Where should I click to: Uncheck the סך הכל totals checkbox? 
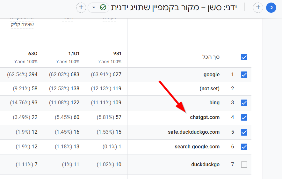coord(244,57)
